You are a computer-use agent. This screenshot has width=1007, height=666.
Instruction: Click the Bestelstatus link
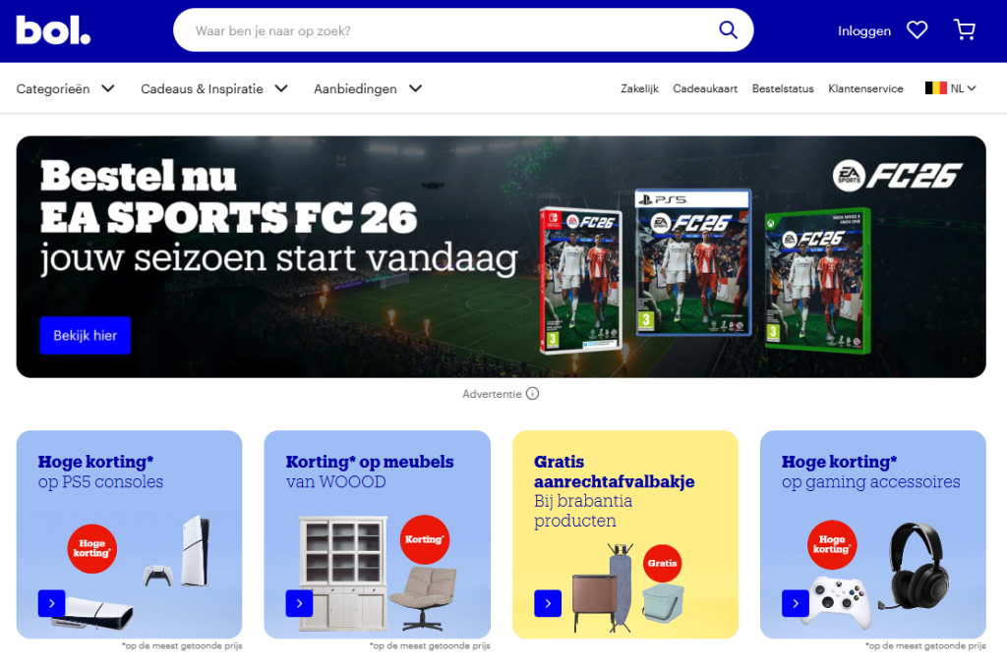[x=783, y=88]
